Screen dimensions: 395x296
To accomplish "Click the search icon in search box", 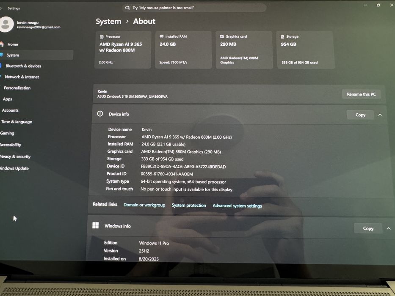I will [127, 8].
